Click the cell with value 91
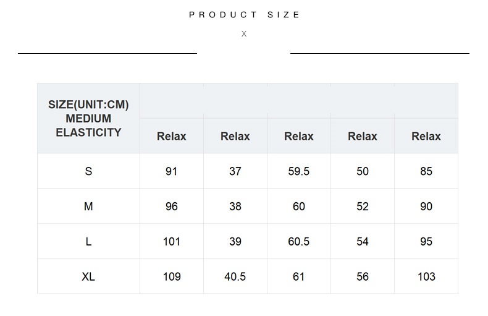Viewport: 488px width, 316px height. tap(172, 171)
